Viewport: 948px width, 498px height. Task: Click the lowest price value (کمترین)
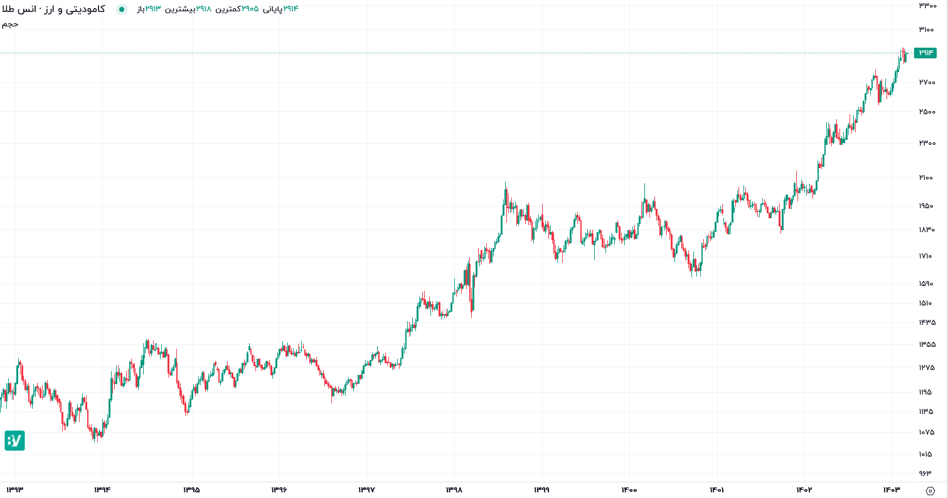(250, 9)
